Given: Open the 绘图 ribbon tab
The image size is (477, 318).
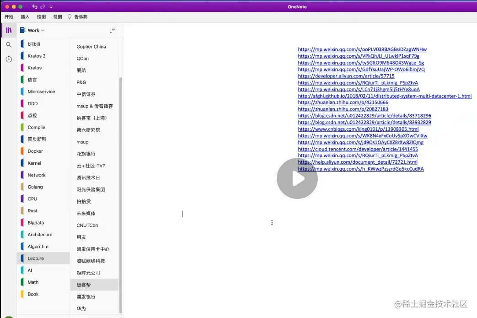Looking at the screenshot, I should pyautogui.click(x=41, y=17).
